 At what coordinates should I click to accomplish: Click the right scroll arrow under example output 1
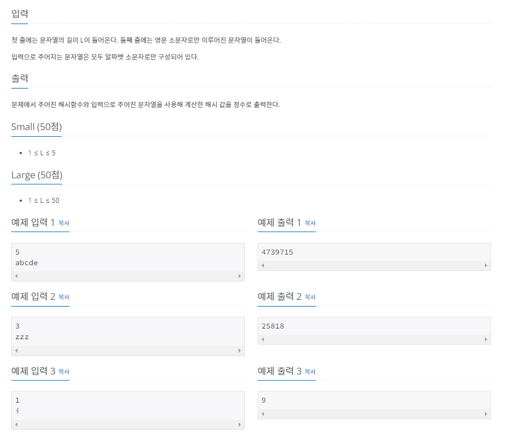486,265
